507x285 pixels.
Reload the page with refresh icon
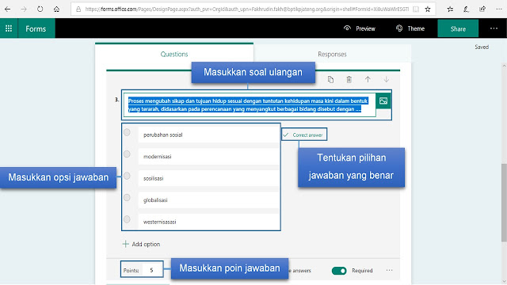coord(40,9)
